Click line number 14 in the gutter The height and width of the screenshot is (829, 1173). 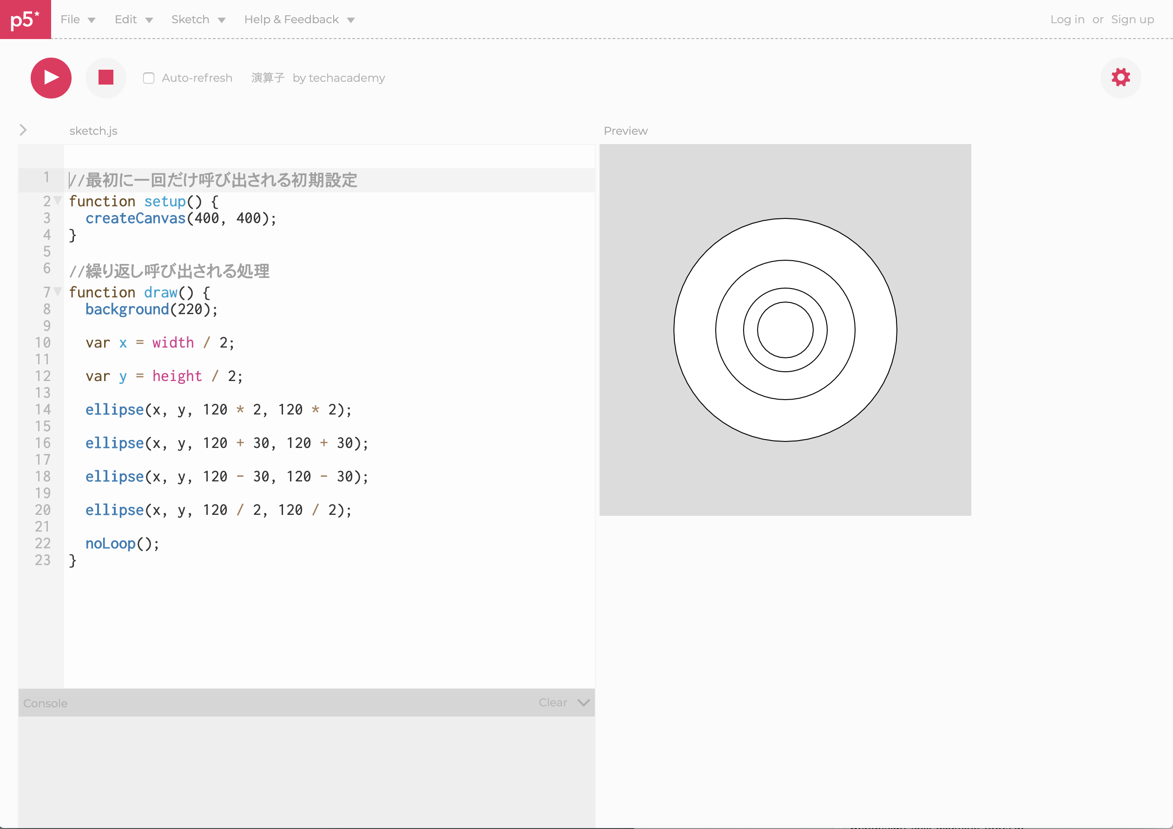tap(43, 410)
